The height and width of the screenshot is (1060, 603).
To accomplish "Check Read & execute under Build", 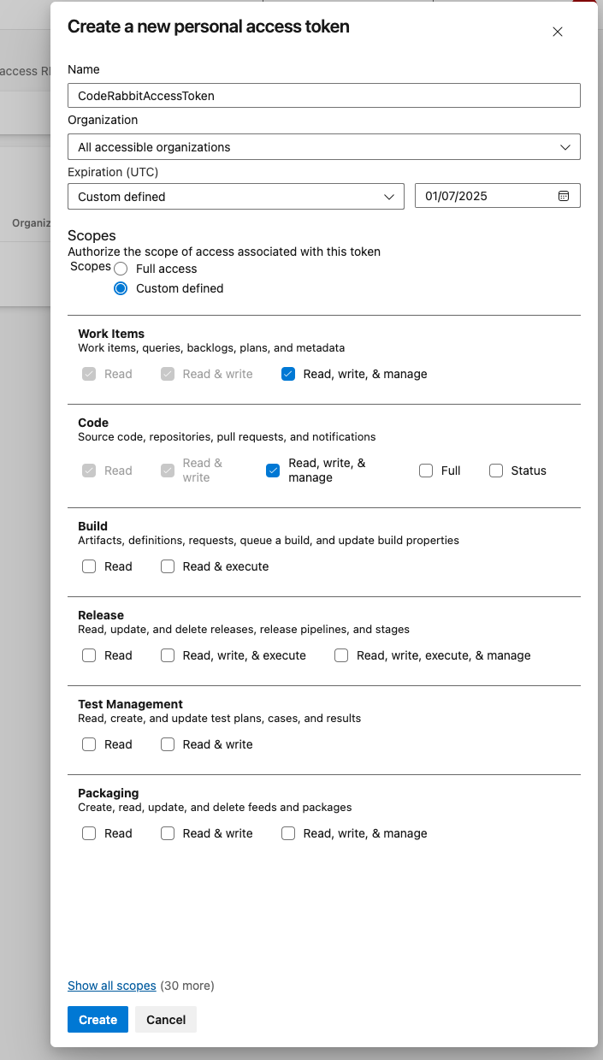I will 168,566.
